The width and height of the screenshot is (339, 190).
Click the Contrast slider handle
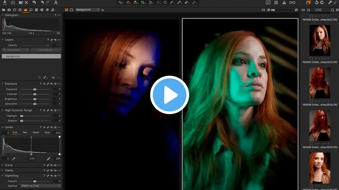click(35, 94)
